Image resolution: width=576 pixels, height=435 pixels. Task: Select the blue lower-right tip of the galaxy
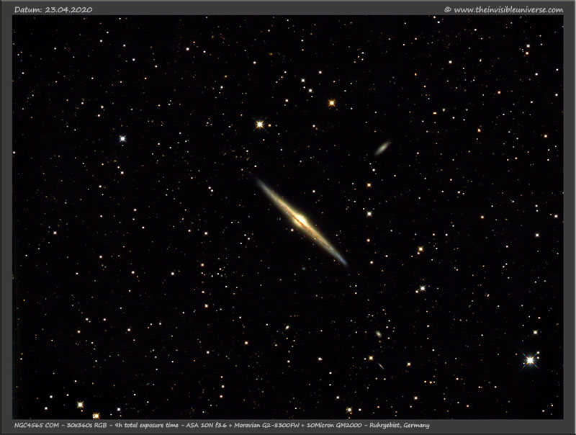(341, 259)
